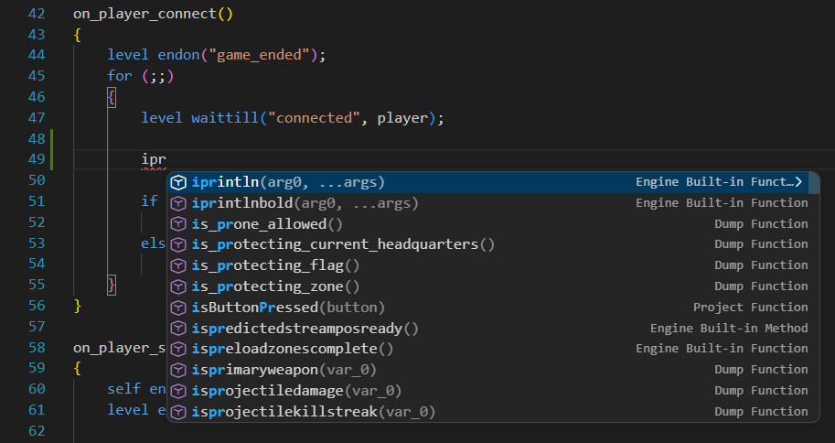Click the function icon beside iprintlnbold

[x=178, y=203]
